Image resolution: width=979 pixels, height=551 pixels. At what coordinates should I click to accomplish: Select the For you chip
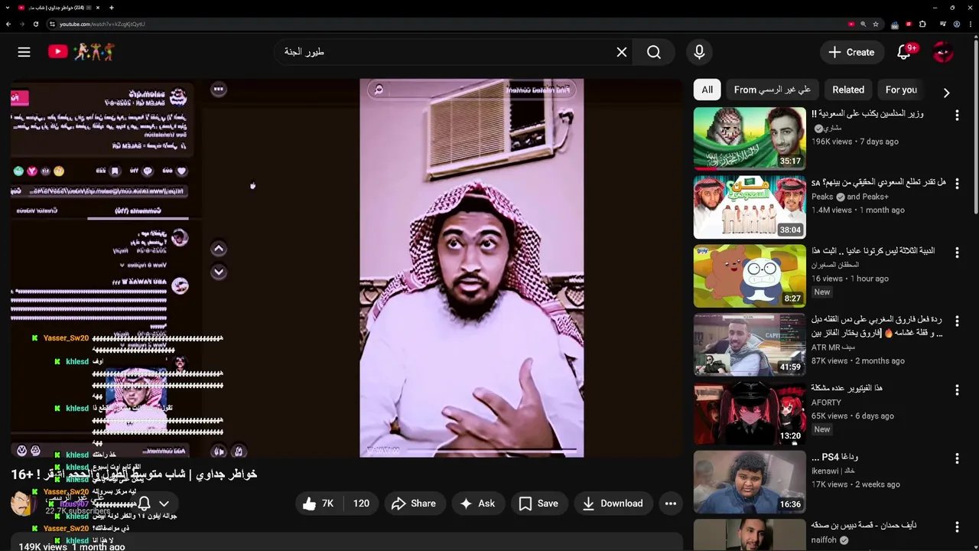click(x=901, y=90)
